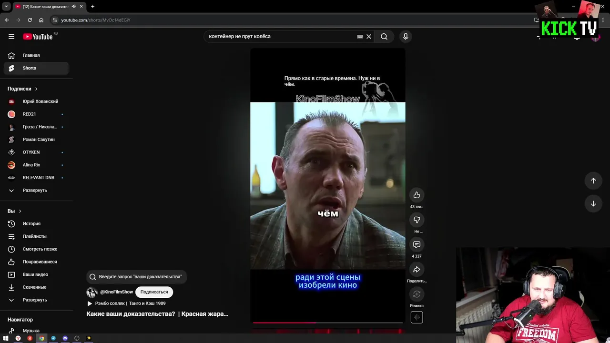Open the Remix option

[417, 294]
